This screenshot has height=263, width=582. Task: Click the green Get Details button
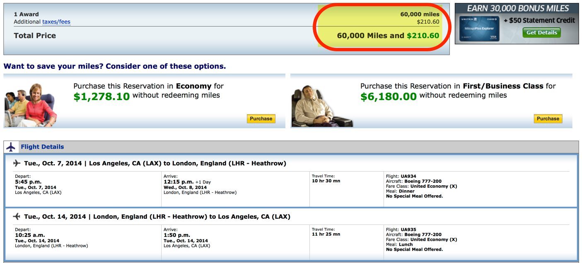point(541,33)
